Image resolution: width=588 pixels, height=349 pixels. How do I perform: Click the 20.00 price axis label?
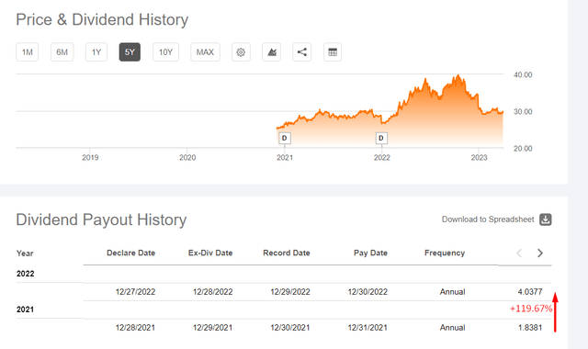tap(523, 149)
